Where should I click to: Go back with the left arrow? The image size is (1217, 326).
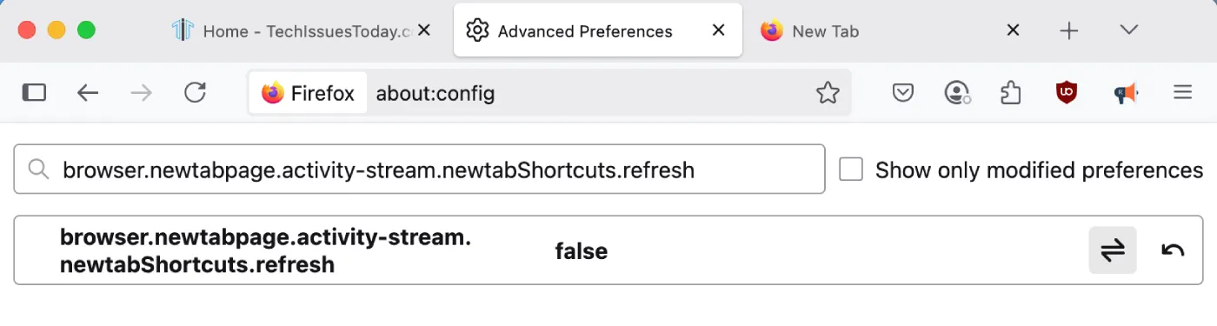tap(88, 92)
